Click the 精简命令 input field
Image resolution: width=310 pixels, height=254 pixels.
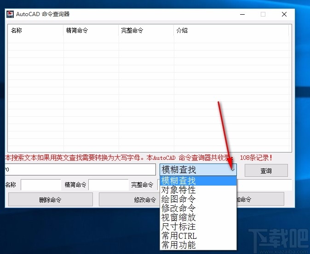point(109,185)
